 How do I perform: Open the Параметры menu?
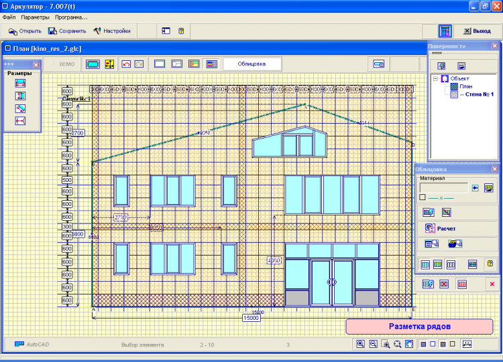(35, 17)
